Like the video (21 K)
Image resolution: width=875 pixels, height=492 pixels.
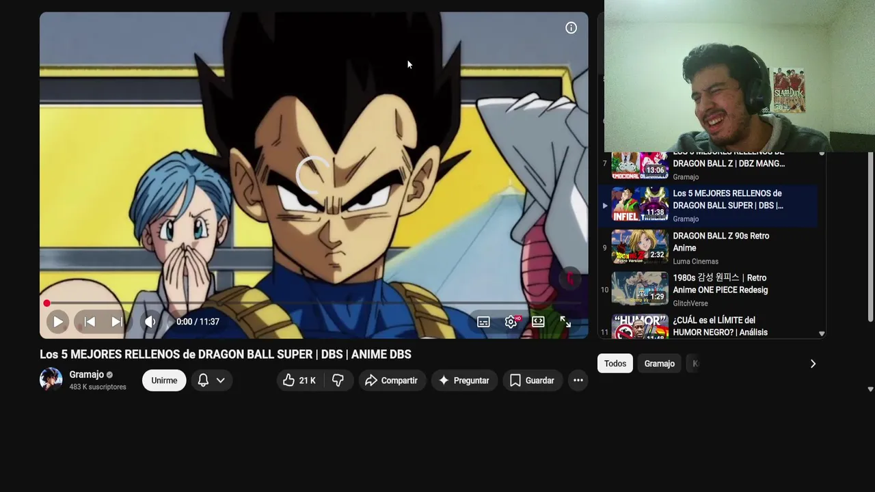point(299,381)
